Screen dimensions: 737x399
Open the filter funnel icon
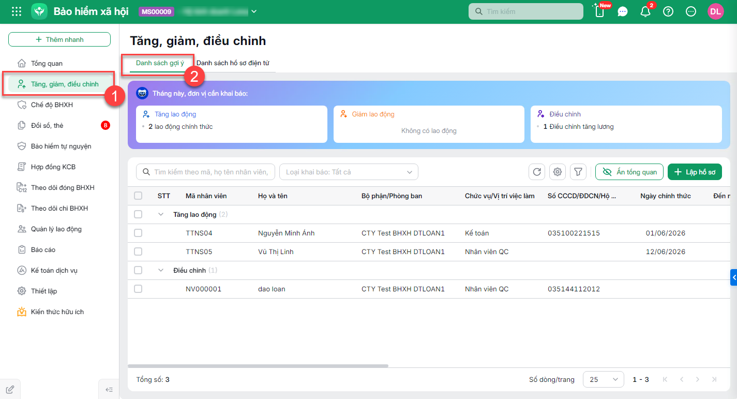578,172
